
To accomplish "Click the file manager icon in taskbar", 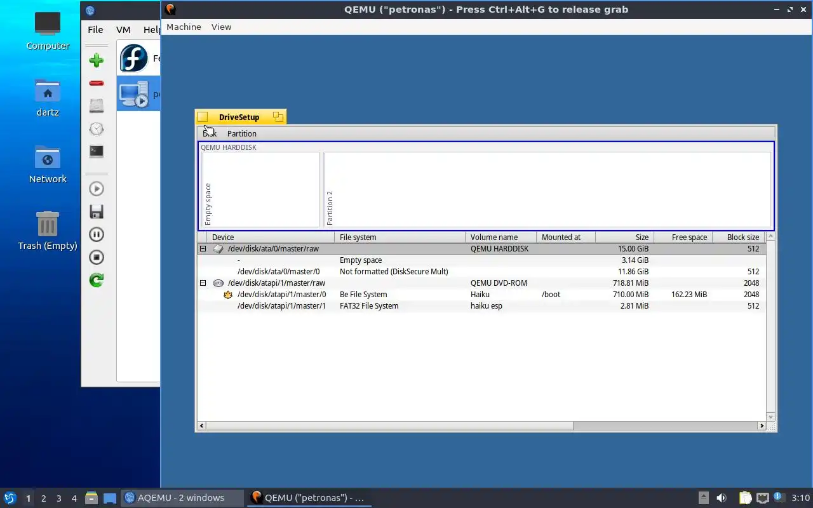I will tap(91, 498).
